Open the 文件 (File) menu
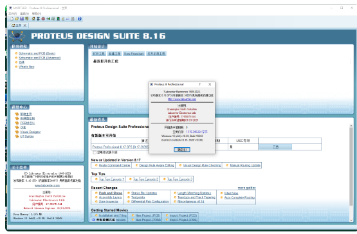This screenshot has width=357, height=234. (x=13, y=14)
